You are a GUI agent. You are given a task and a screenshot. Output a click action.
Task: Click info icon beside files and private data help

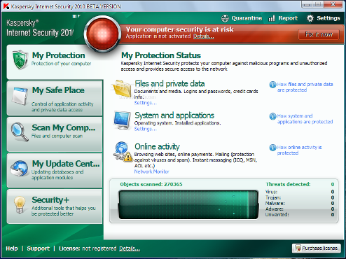point(272,85)
